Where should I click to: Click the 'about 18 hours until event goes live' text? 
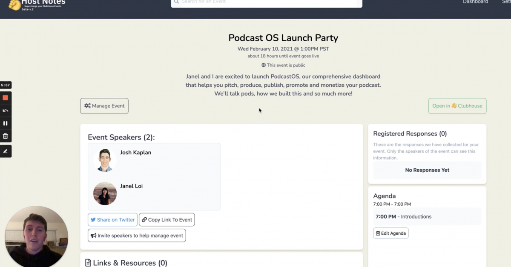pos(283,56)
